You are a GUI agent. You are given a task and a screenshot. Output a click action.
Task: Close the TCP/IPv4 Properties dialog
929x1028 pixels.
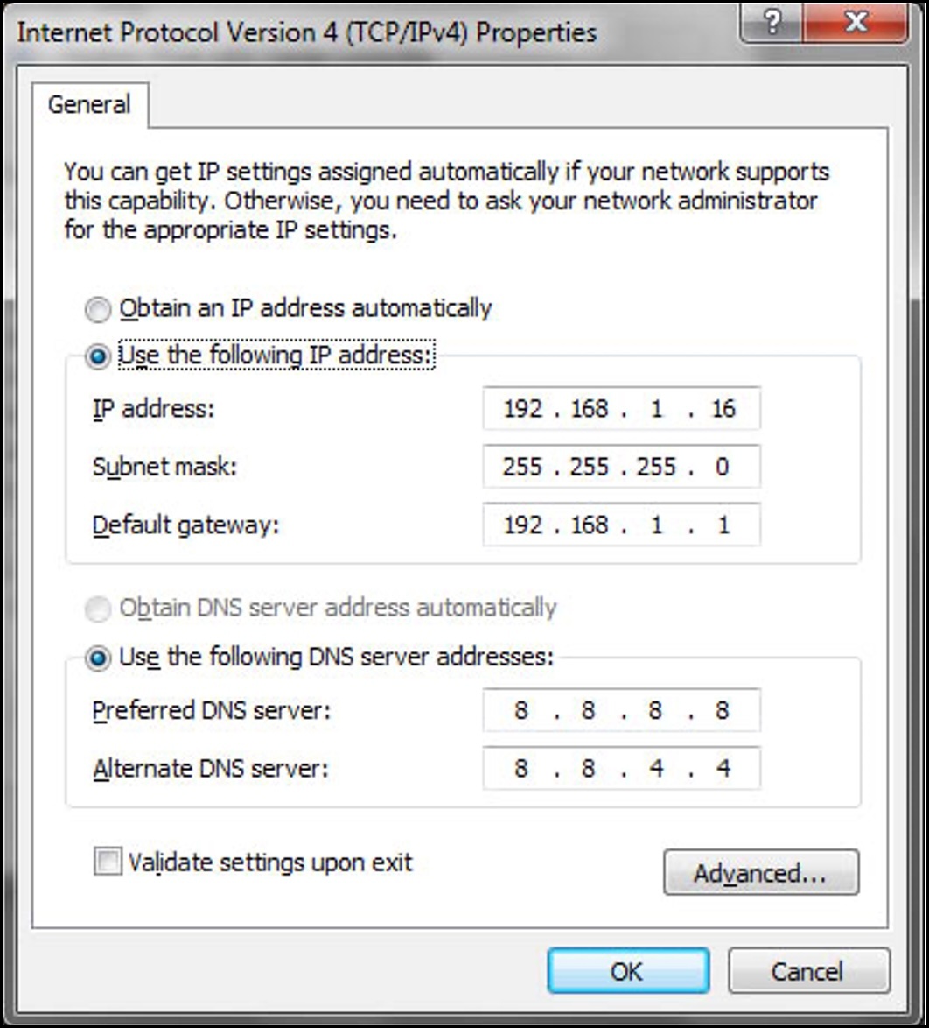pos(856,22)
